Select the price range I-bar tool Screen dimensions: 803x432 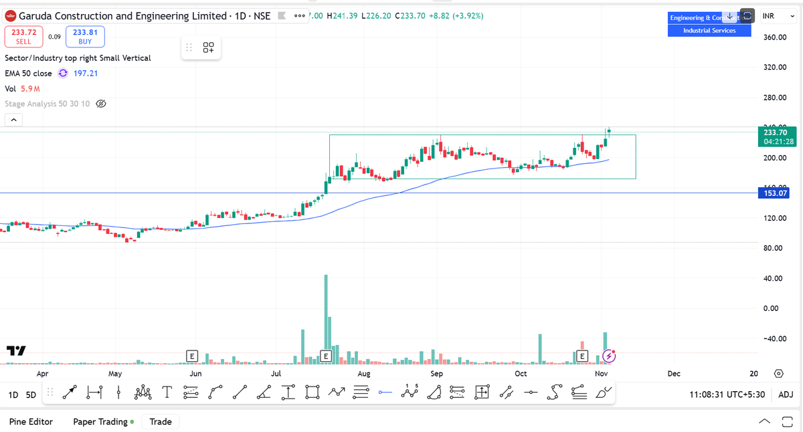(x=288, y=393)
